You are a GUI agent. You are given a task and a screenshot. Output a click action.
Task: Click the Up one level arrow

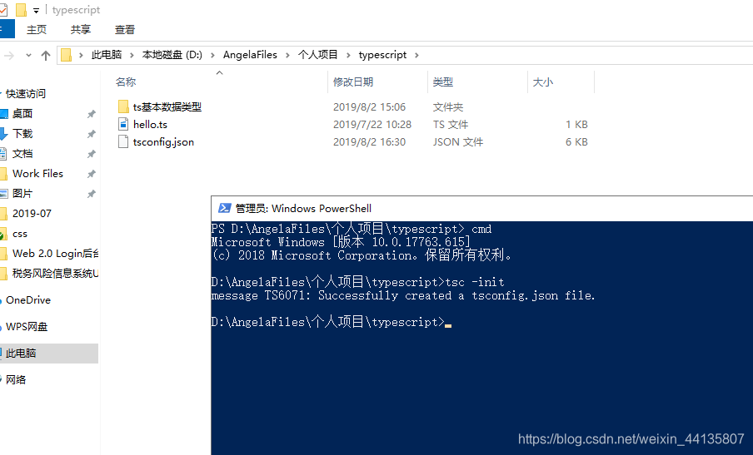click(46, 56)
